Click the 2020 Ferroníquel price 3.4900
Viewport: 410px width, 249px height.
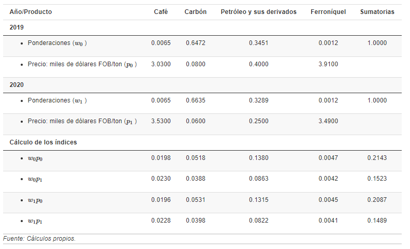(328, 121)
